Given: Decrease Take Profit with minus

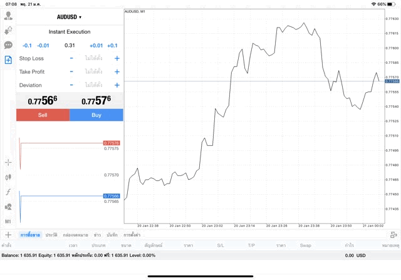Looking at the screenshot, I should pos(71,72).
